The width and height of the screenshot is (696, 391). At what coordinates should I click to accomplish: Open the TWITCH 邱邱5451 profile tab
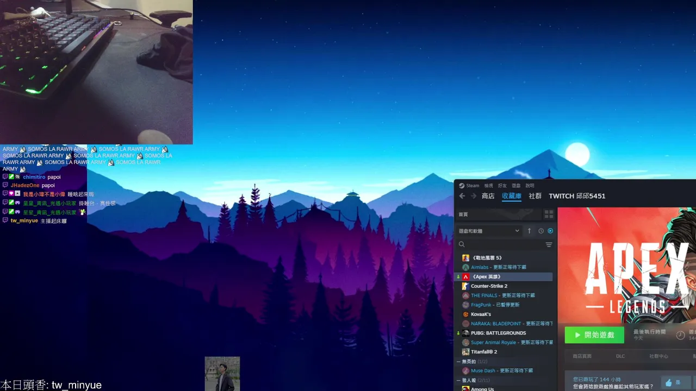click(577, 196)
